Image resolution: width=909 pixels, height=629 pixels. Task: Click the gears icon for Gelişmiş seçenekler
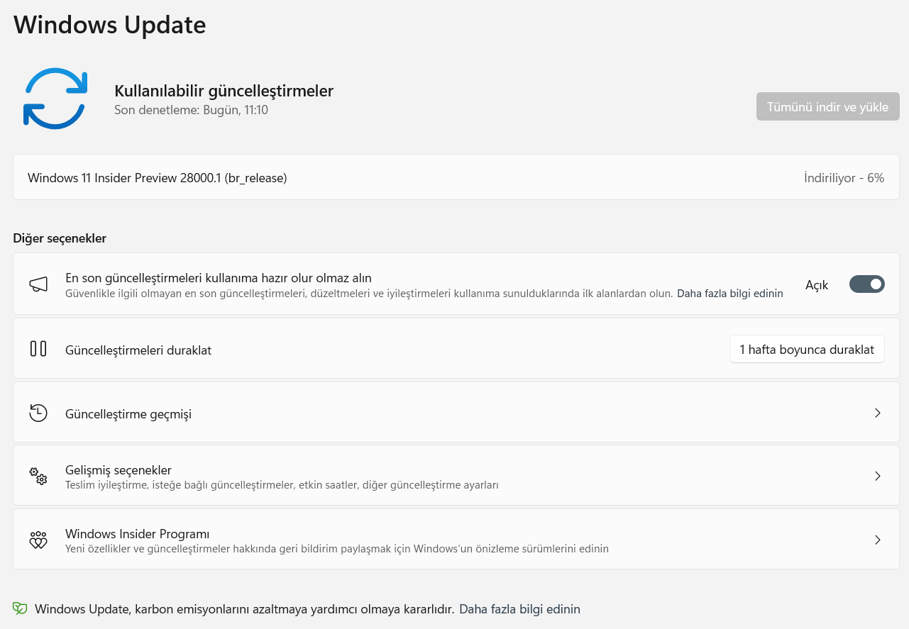point(38,476)
